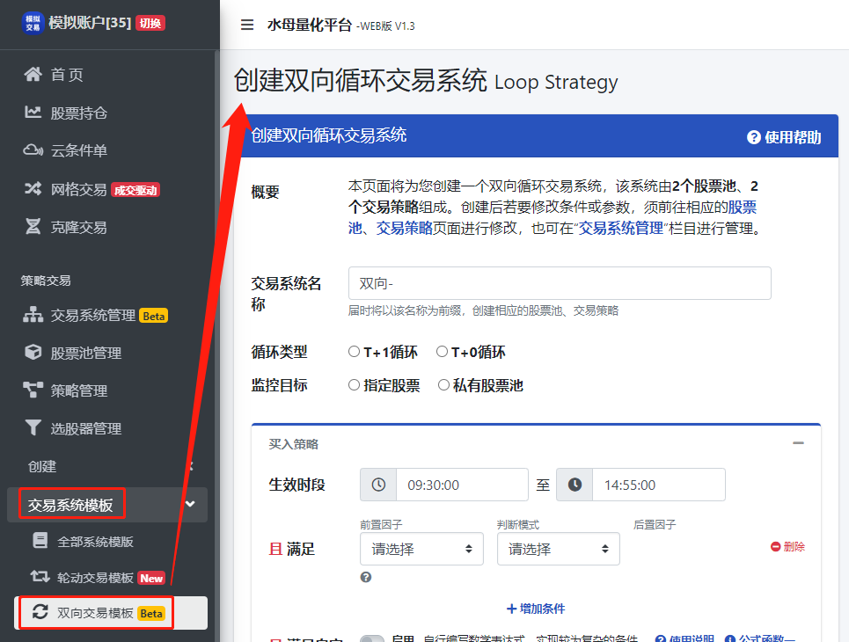Open 全部系统模版 menu item
Viewport: 849px width, 642px height.
click(x=95, y=542)
